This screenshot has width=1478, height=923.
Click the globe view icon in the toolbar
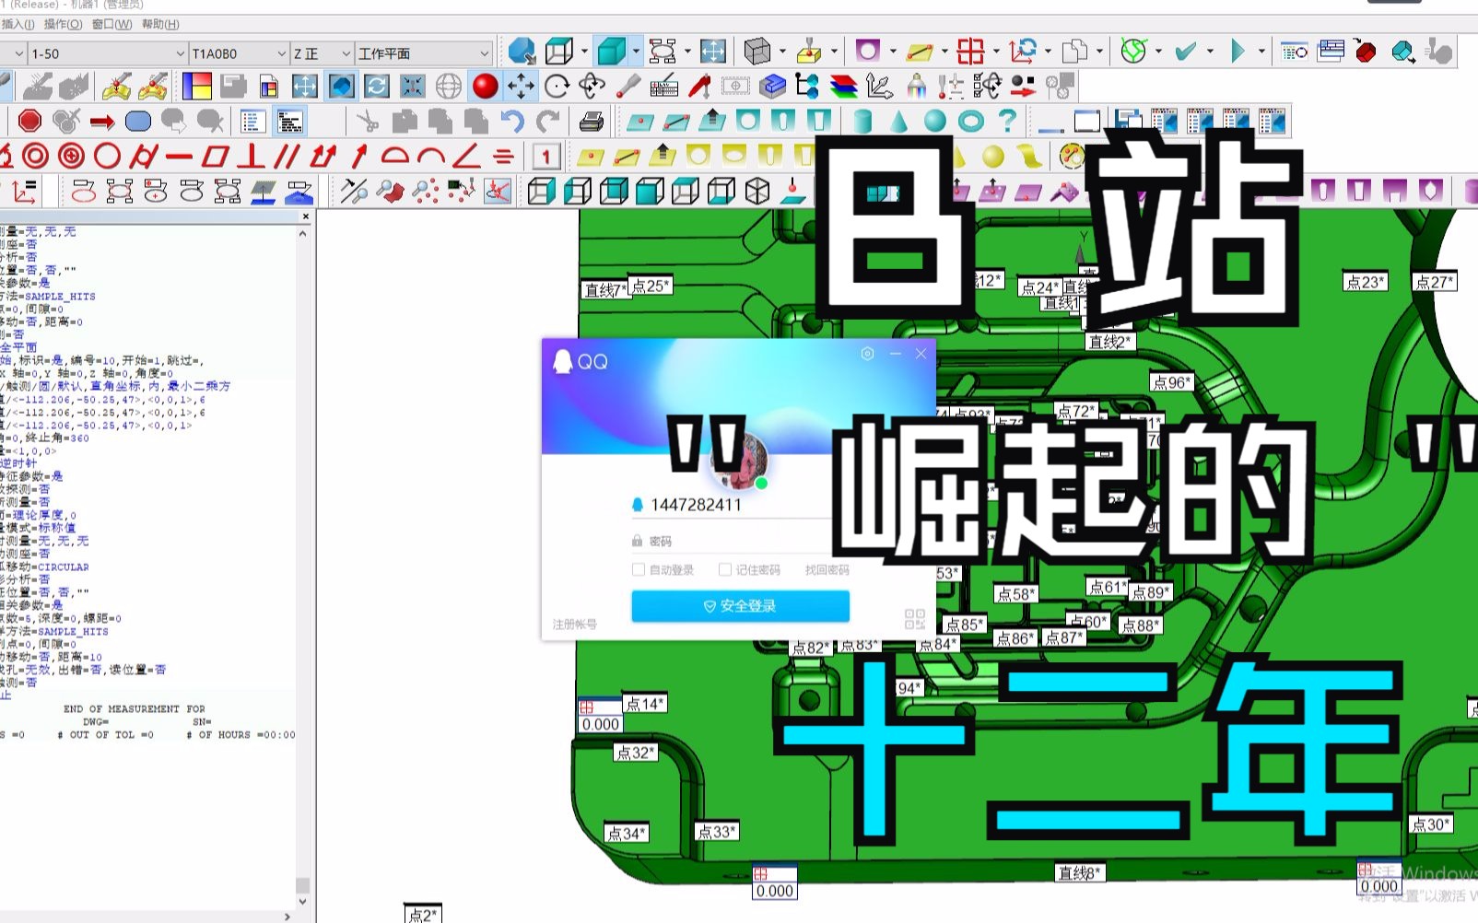tap(448, 86)
